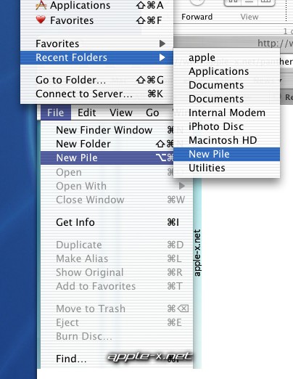
Task: Click Add to Favorites in File menu
Action: coord(117,286)
